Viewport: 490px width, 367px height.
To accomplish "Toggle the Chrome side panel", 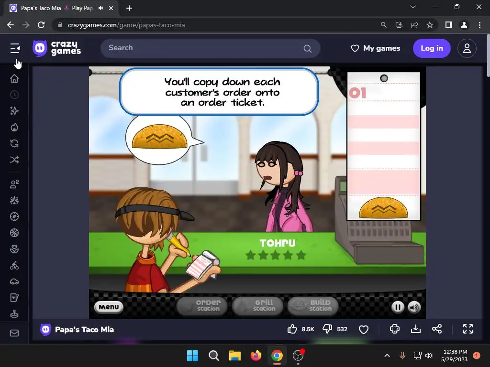I will coord(449,25).
